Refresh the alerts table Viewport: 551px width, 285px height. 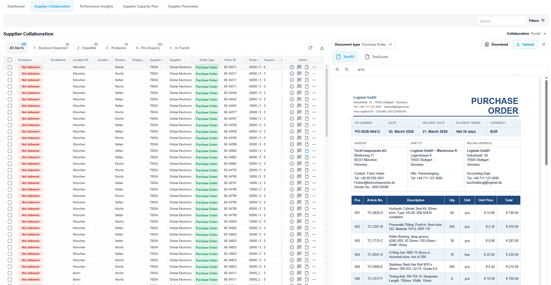tap(310, 48)
